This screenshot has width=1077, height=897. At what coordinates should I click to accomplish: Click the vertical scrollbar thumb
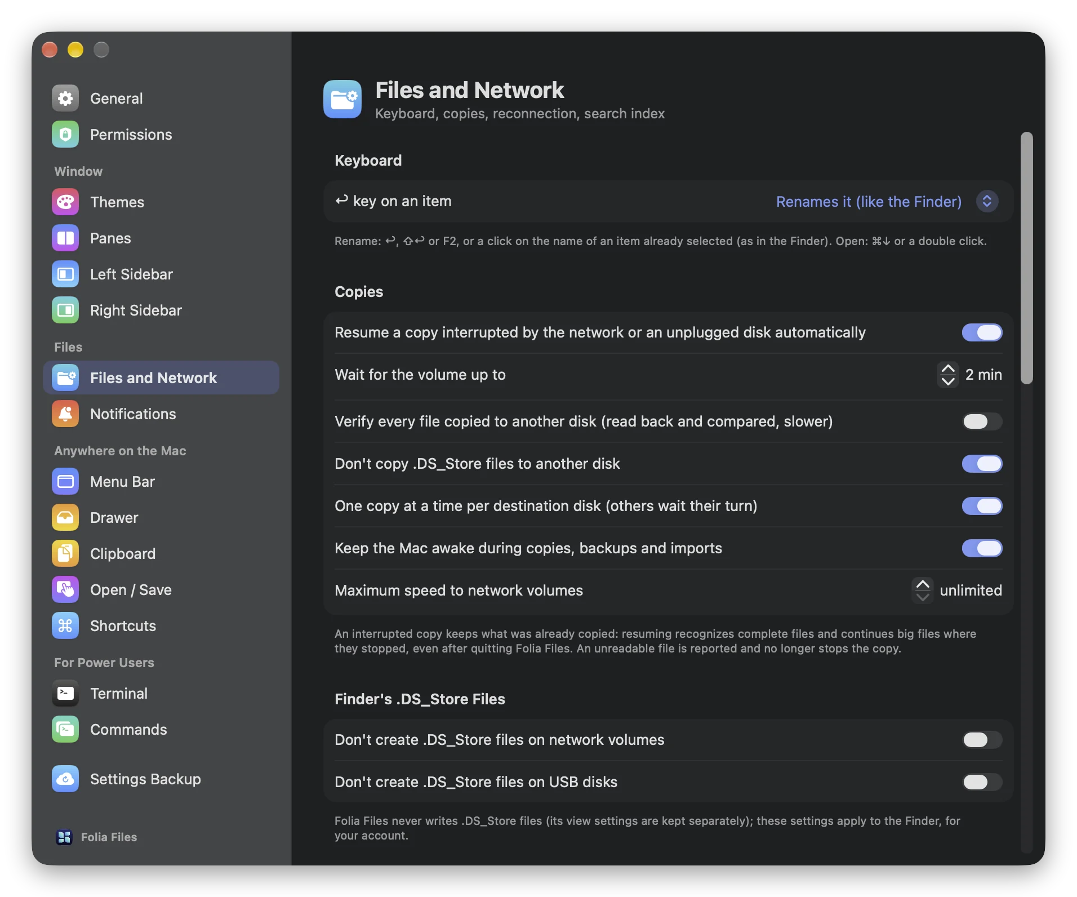(1027, 258)
